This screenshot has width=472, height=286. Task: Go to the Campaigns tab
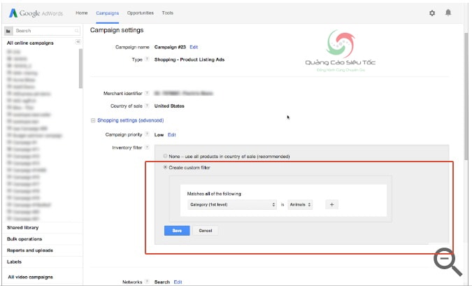108,13
